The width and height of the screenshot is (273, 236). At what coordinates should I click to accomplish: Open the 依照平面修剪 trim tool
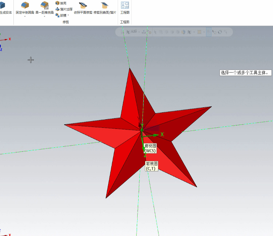point(83,5)
